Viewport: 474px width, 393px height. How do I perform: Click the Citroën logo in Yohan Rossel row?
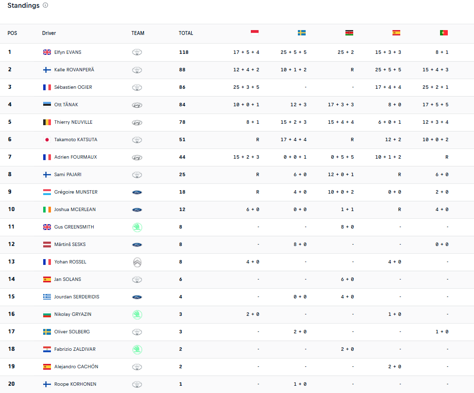coord(137,262)
